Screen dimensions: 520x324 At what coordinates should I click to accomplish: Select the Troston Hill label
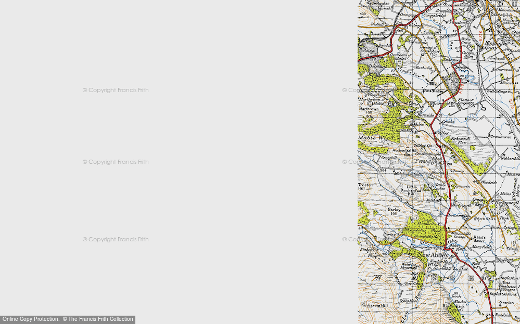[x=365, y=187]
